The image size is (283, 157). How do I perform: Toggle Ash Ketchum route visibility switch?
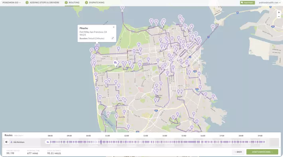(7, 142)
